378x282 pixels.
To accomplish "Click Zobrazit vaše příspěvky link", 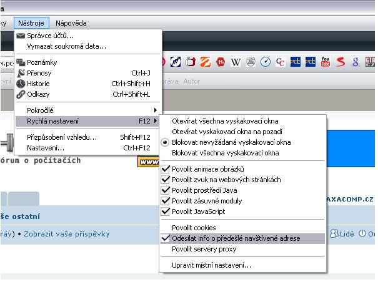I will [x=67, y=234].
